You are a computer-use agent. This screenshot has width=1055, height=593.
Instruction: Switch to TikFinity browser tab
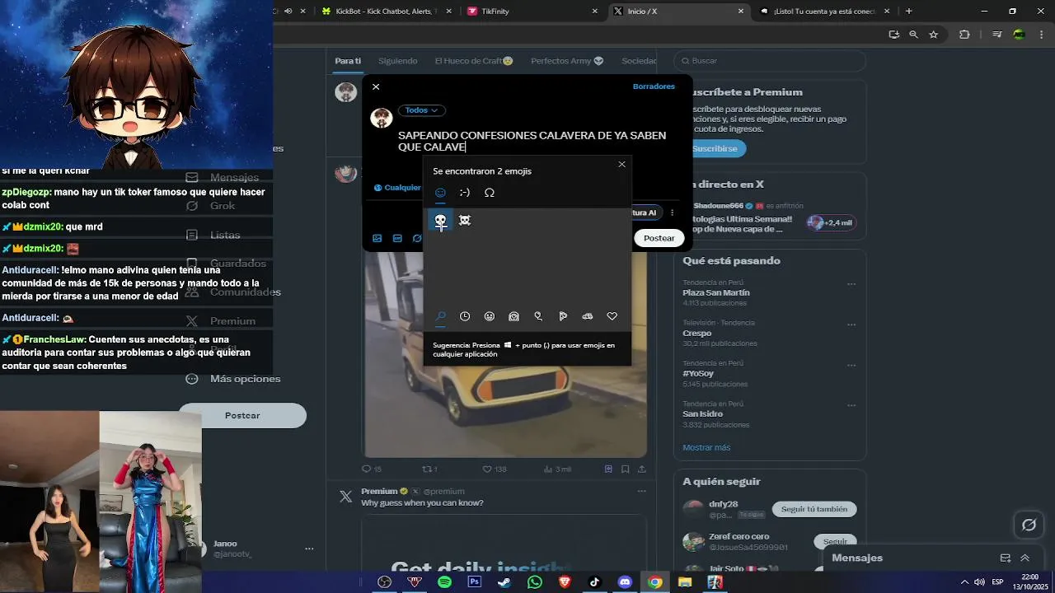(533, 12)
